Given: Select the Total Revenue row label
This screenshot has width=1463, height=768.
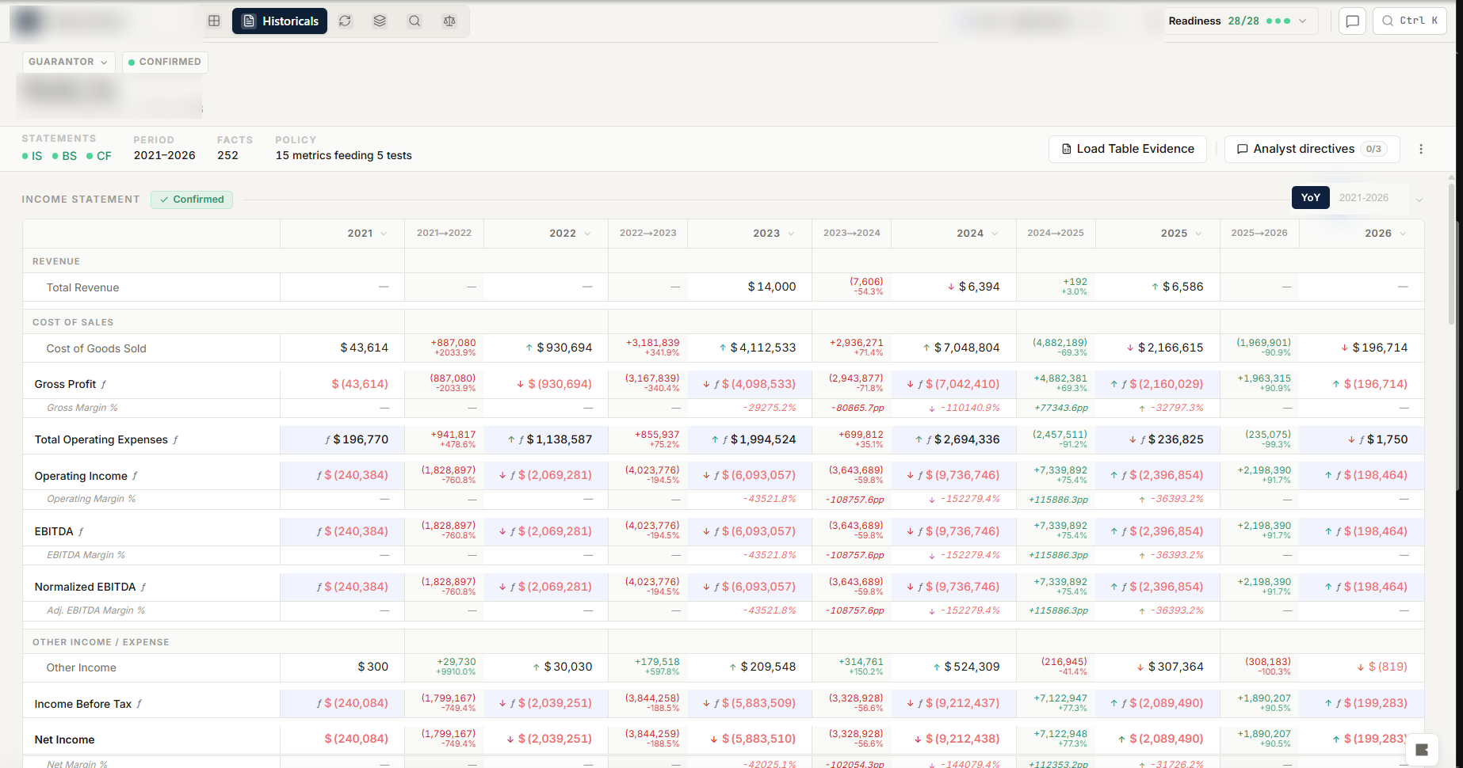Looking at the screenshot, I should click(82, 287).
